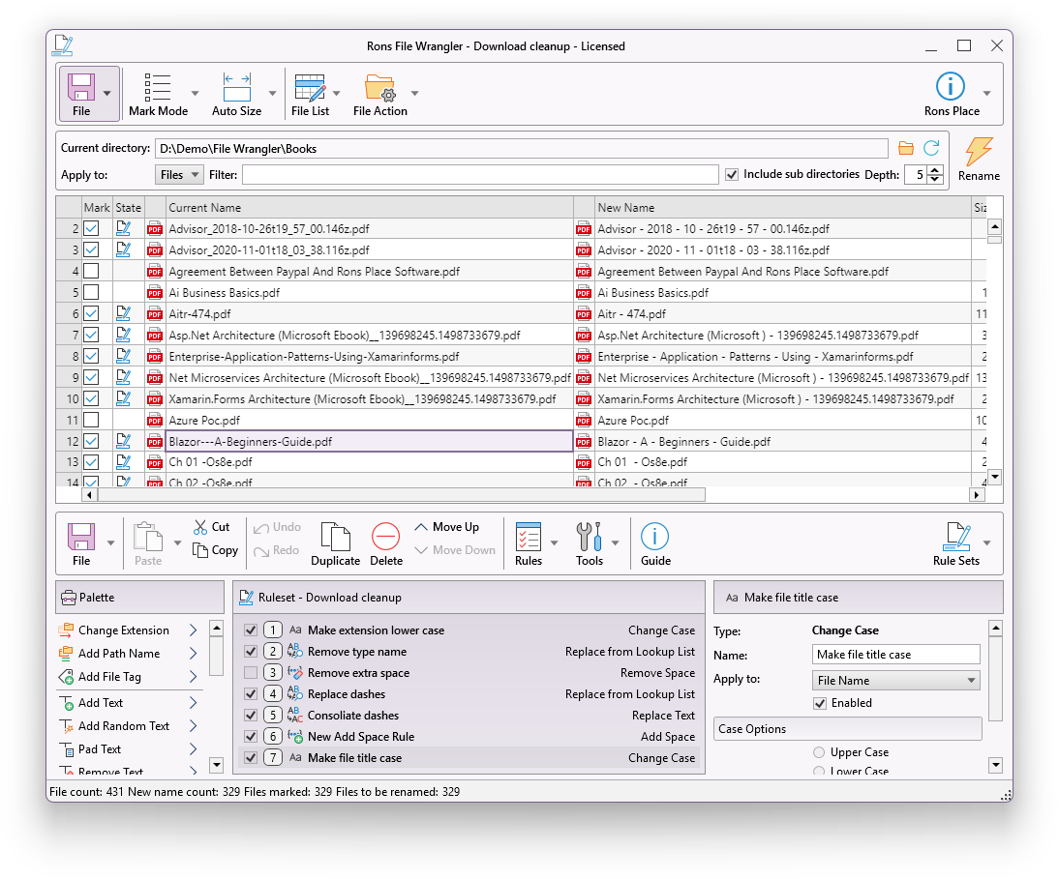Click the Filter text field
The width and height of the screenshot is (1059, 879).
coord(480,175)
